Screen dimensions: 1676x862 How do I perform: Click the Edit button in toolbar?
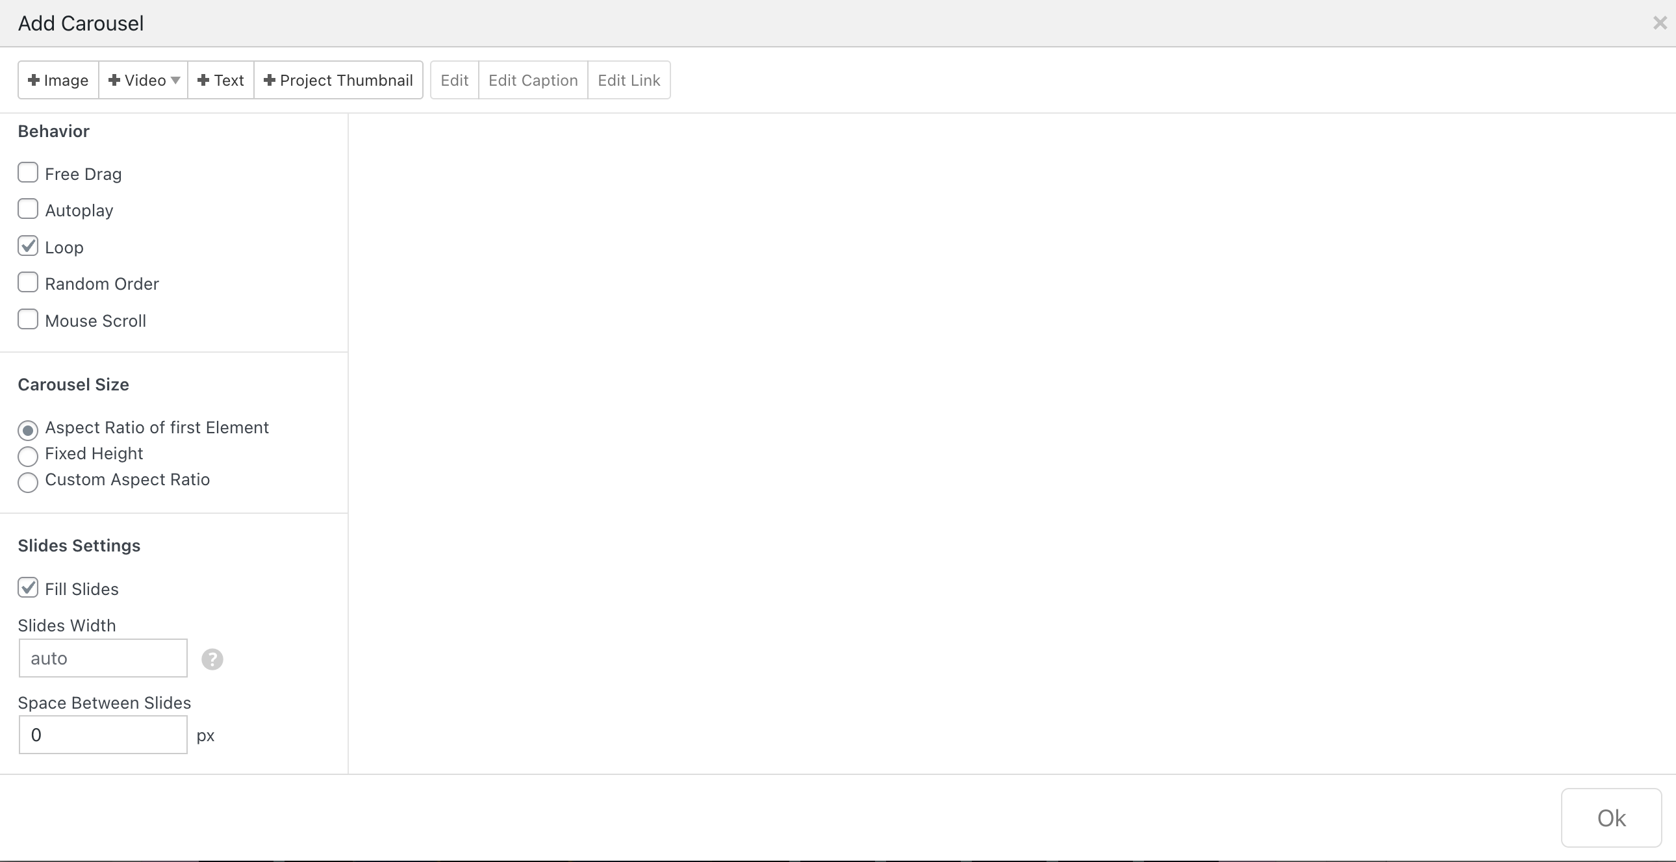pos(454,80)
